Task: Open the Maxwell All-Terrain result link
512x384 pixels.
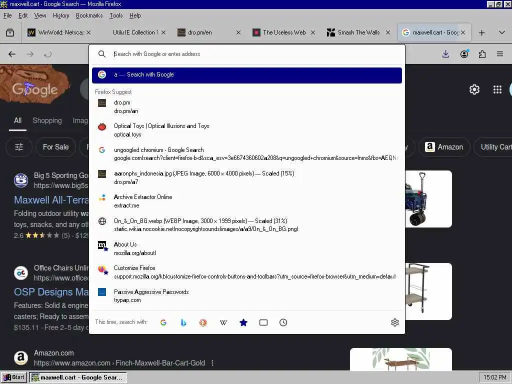Action: [51, 200]
